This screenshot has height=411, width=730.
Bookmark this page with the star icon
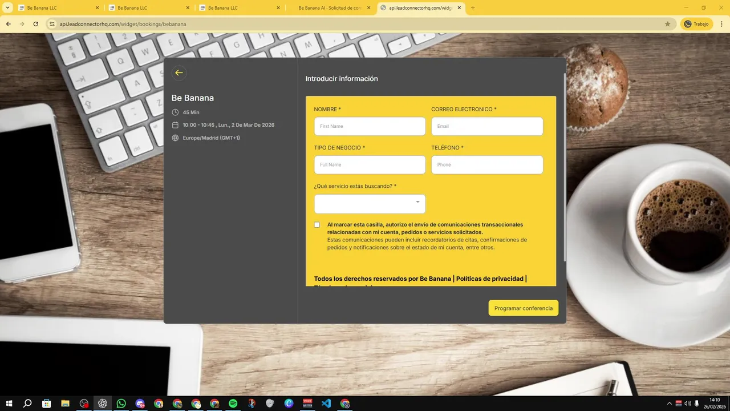tap(667, 24)
